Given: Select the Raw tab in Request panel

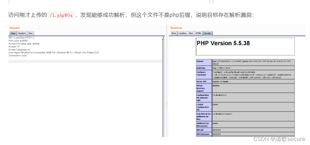Looking at the screenshot, I should point(13,33).
